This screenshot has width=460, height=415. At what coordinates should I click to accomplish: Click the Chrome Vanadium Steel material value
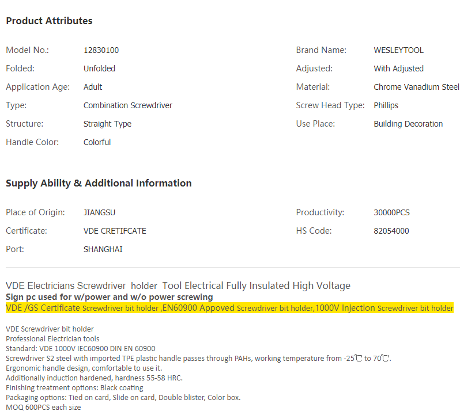(416, 87)
